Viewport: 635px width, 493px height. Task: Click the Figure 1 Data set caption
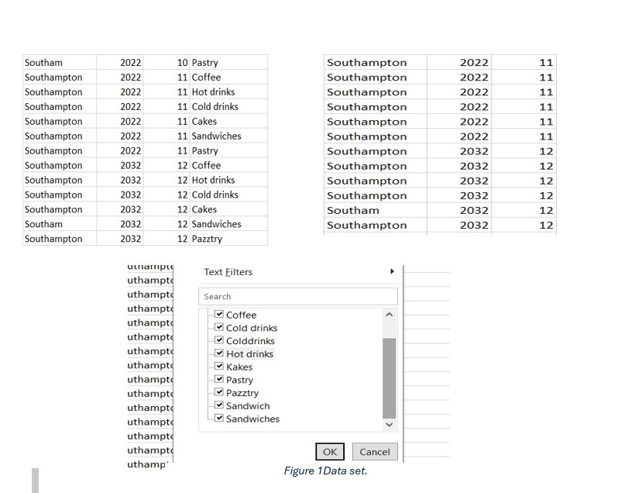324,471
